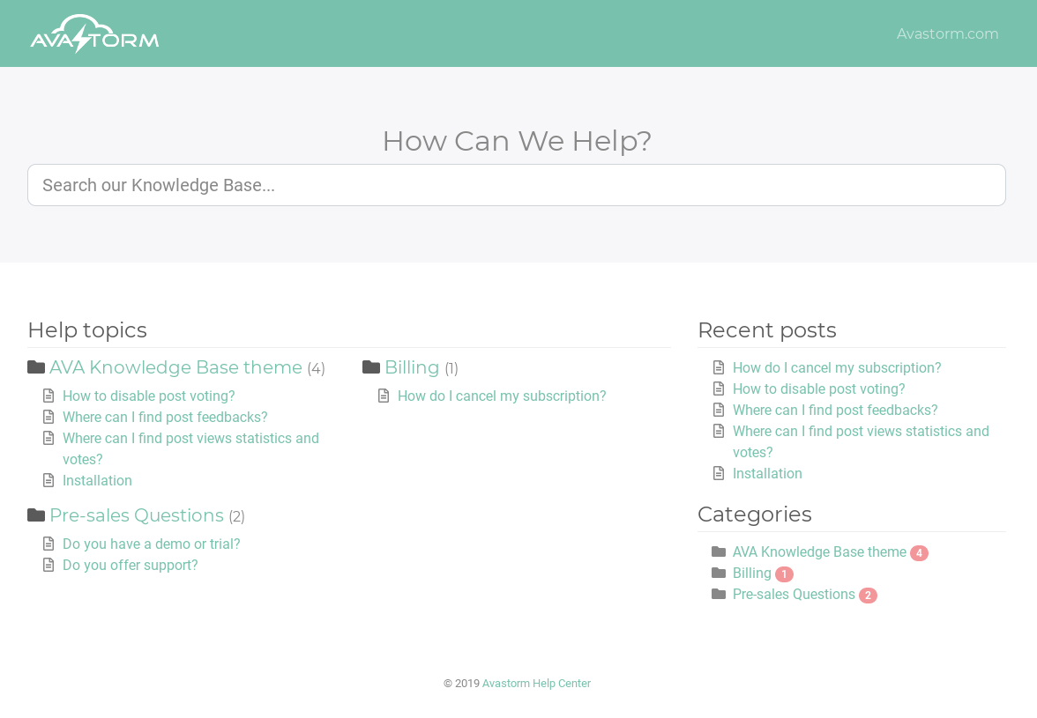
Task: Open 'Where can I find post views statistics and votes?' in Recent posts
Action: click(861, 441)
